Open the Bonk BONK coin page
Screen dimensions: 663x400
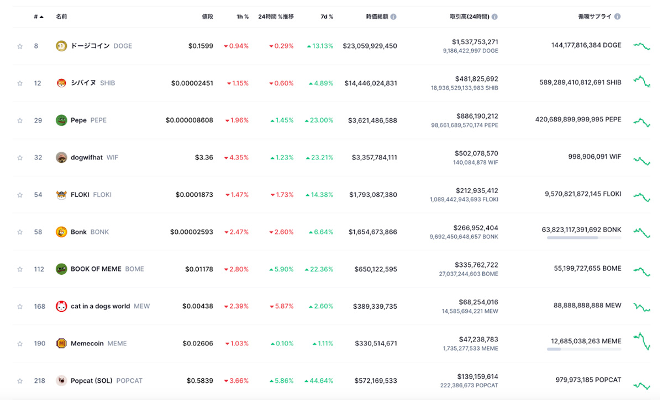pos(90,232)
